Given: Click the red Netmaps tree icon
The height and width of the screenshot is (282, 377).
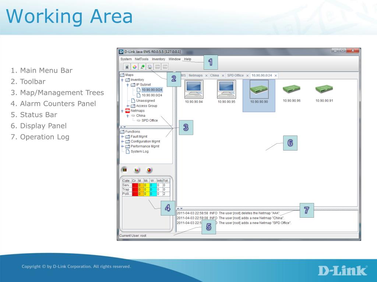Looking at the screenshot, I should pos(128,111).
